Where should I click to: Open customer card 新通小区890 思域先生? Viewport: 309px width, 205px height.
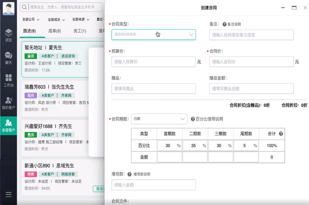coord(63,177)
